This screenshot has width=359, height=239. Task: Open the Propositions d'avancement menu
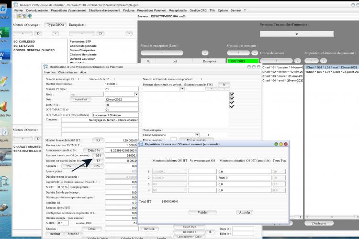(68, 11)
